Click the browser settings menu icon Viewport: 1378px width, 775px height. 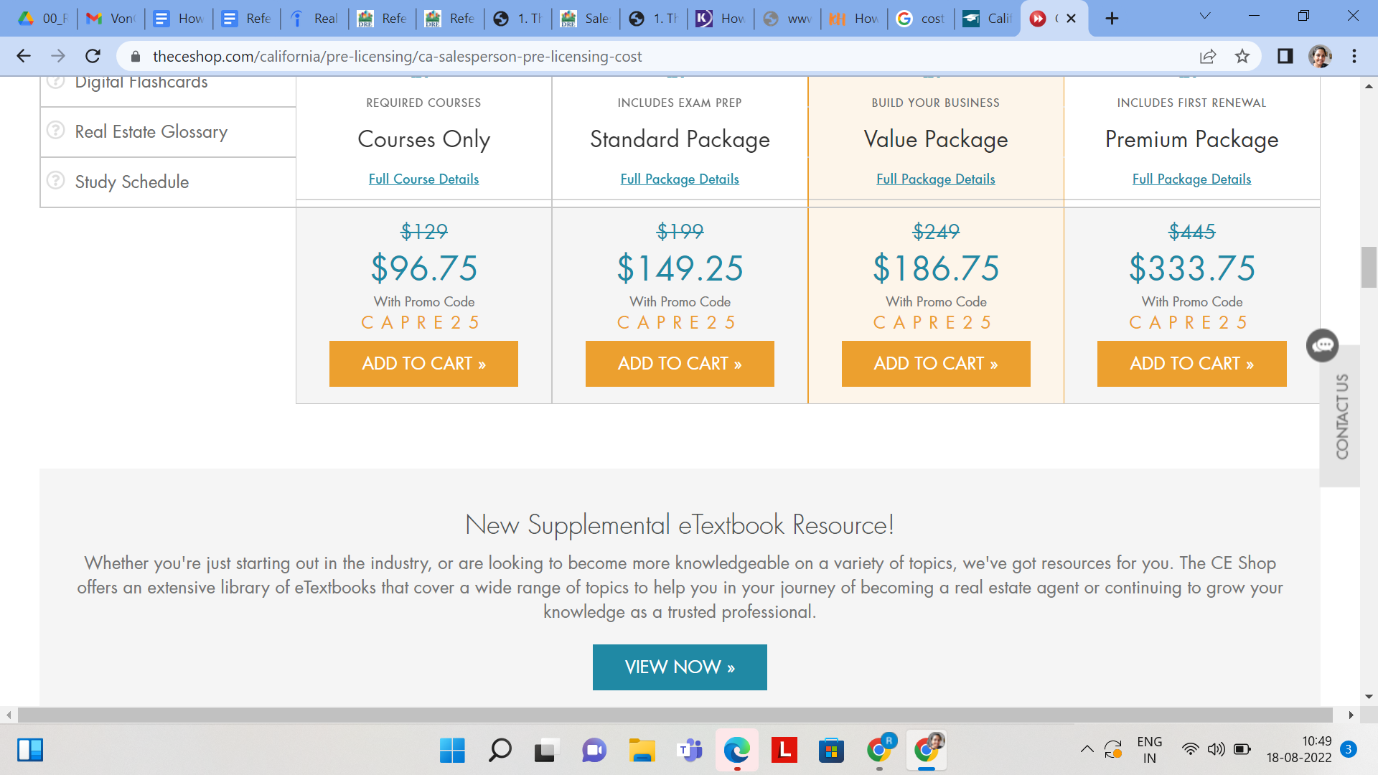tap(1354, 57)
